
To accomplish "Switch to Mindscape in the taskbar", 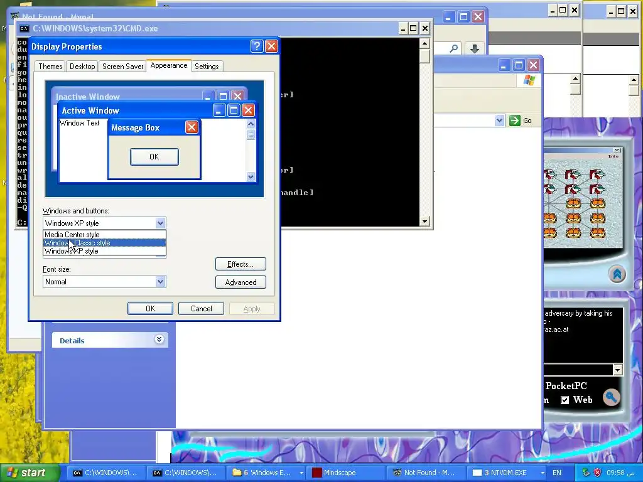I will [347, 473].
